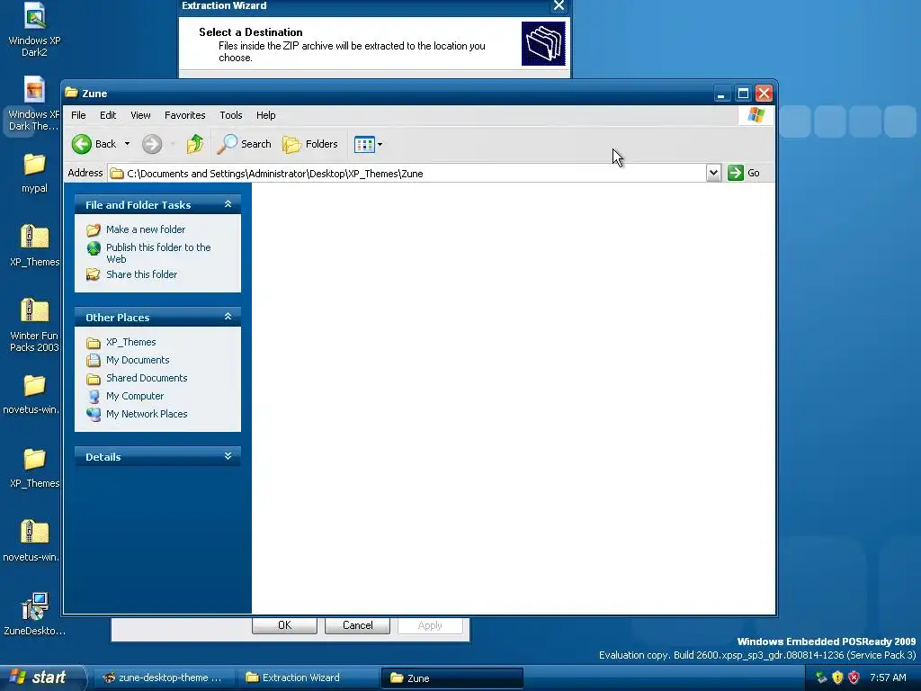
Task: Select the Winter Fun Packs 2003 zip icon
Action: pos(34,325)
